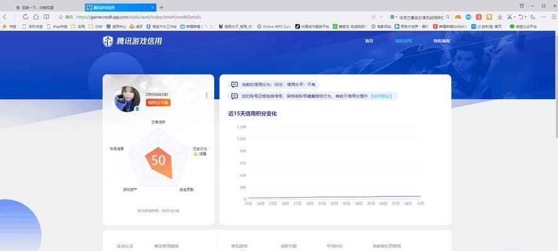Open the 抖音创作服务平台 bookmark
558x251 pixels.
[312, 26]
